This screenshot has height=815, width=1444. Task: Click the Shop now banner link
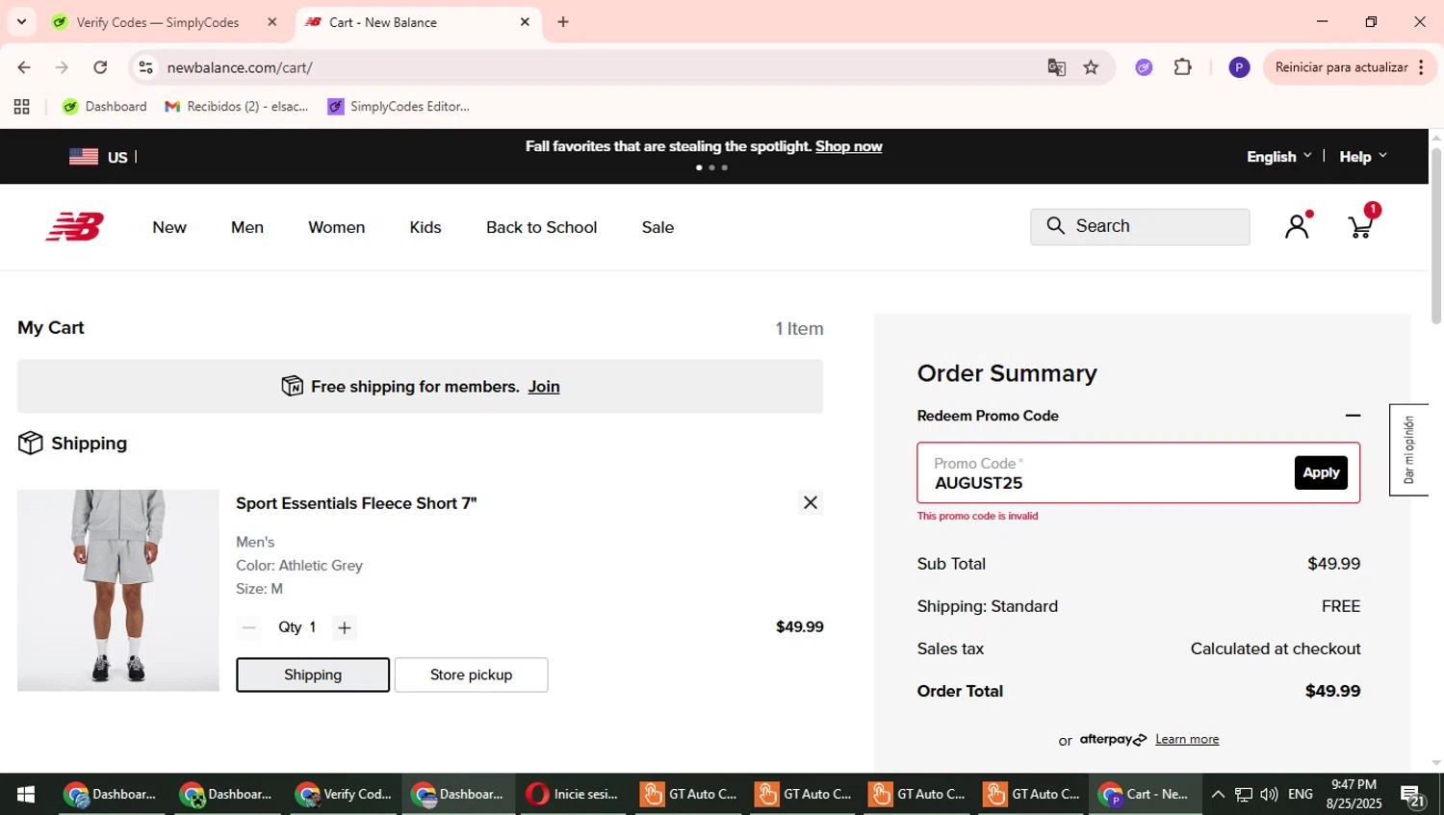point(849,146)
